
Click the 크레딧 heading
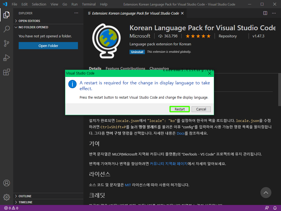point(97,195)
